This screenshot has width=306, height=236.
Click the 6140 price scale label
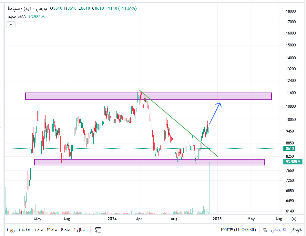tap(290, 211)
